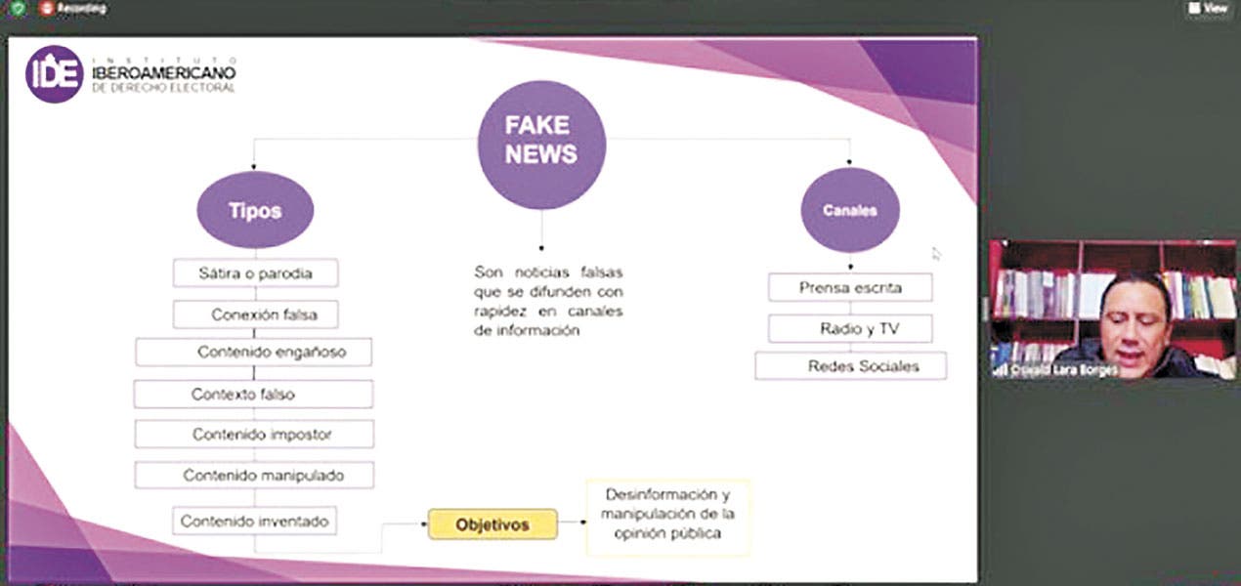Select the Radio y TV box

tap(849, 329)
